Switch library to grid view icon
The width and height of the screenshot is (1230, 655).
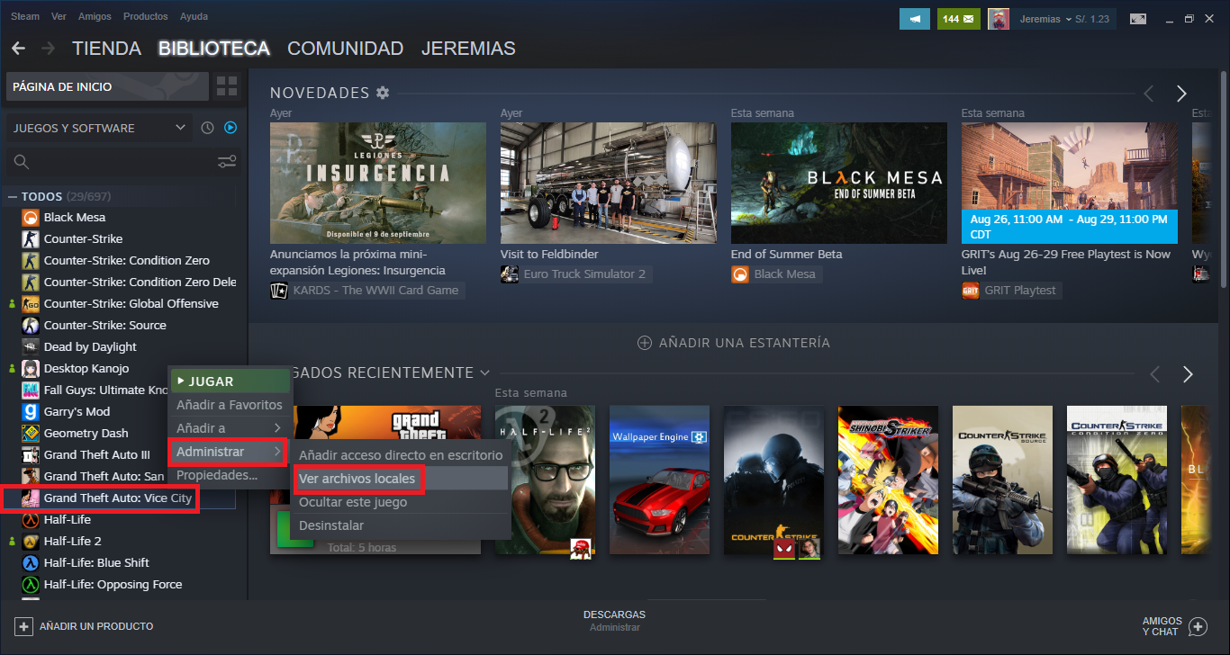tap(227, 87)
